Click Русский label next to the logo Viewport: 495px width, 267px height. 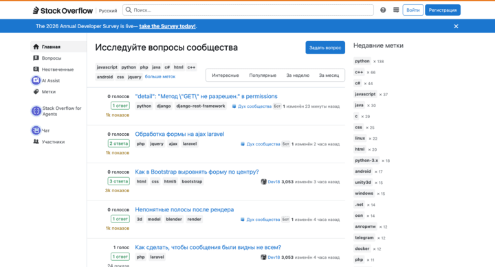coord(108,11)
